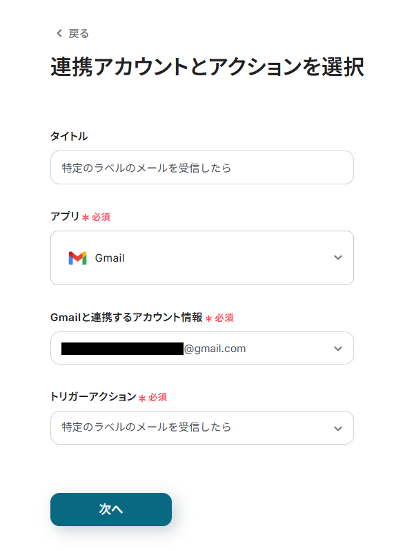414x551 pixels.
Task: Click the 必須 marker beside アプリ
Action: tap(101, 217)
